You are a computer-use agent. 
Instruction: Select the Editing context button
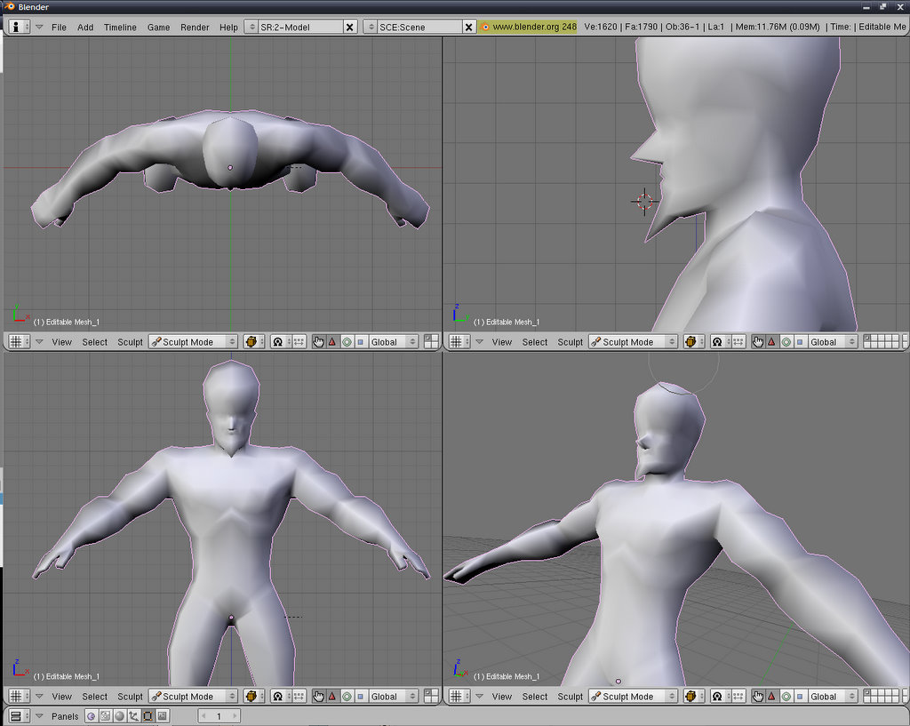coord(148,715)
